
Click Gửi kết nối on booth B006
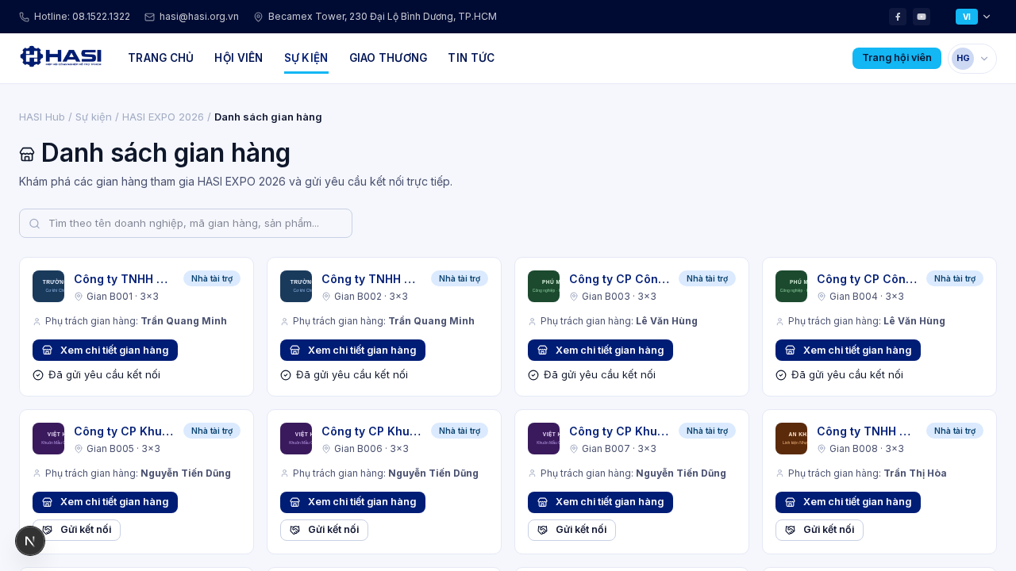pyautogui.click(x=324, y=530)
